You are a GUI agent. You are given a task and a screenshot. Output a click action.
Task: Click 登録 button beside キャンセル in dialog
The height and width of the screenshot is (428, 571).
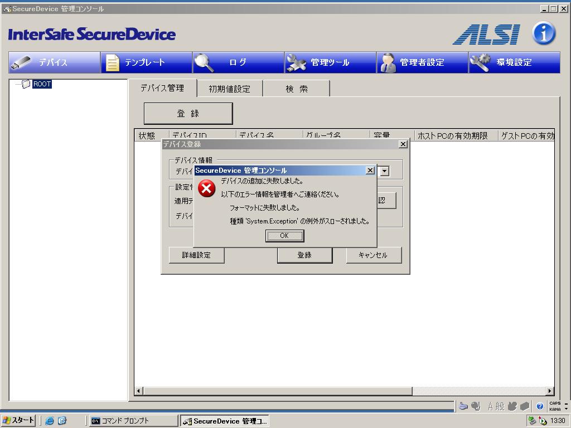(304, 255)
